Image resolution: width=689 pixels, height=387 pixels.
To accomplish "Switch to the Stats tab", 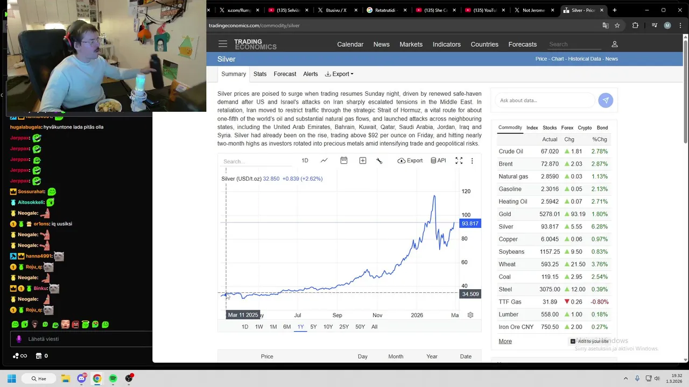I will click(260, 74).
